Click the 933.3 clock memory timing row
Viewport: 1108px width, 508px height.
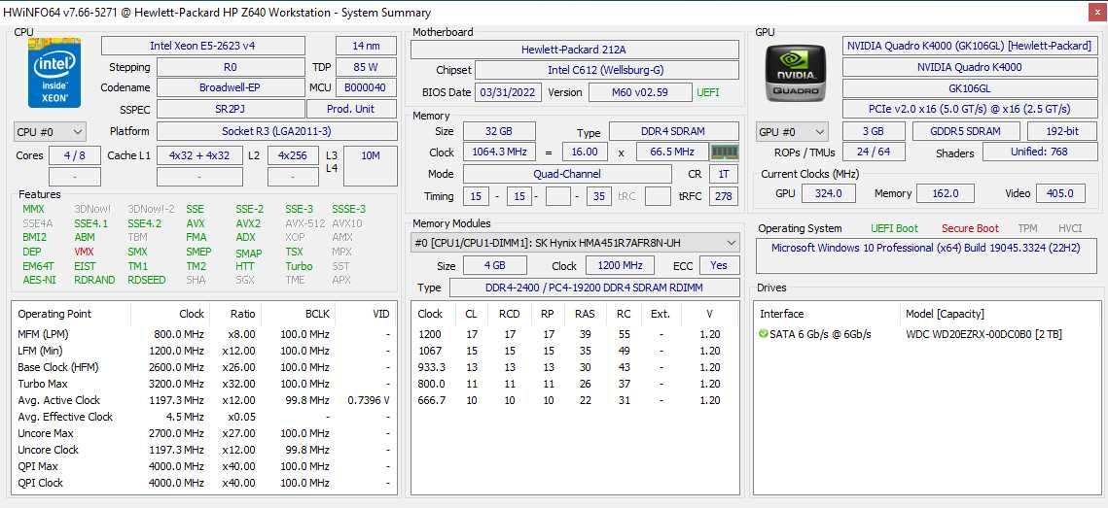point(575,367)
